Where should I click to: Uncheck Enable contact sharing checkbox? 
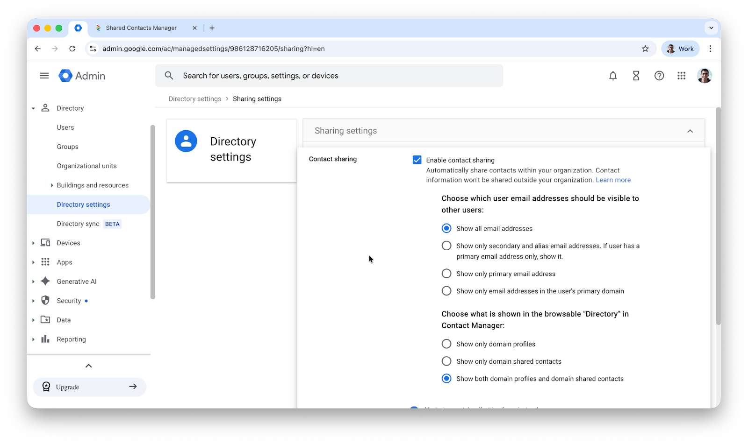(x=417, y=160)
